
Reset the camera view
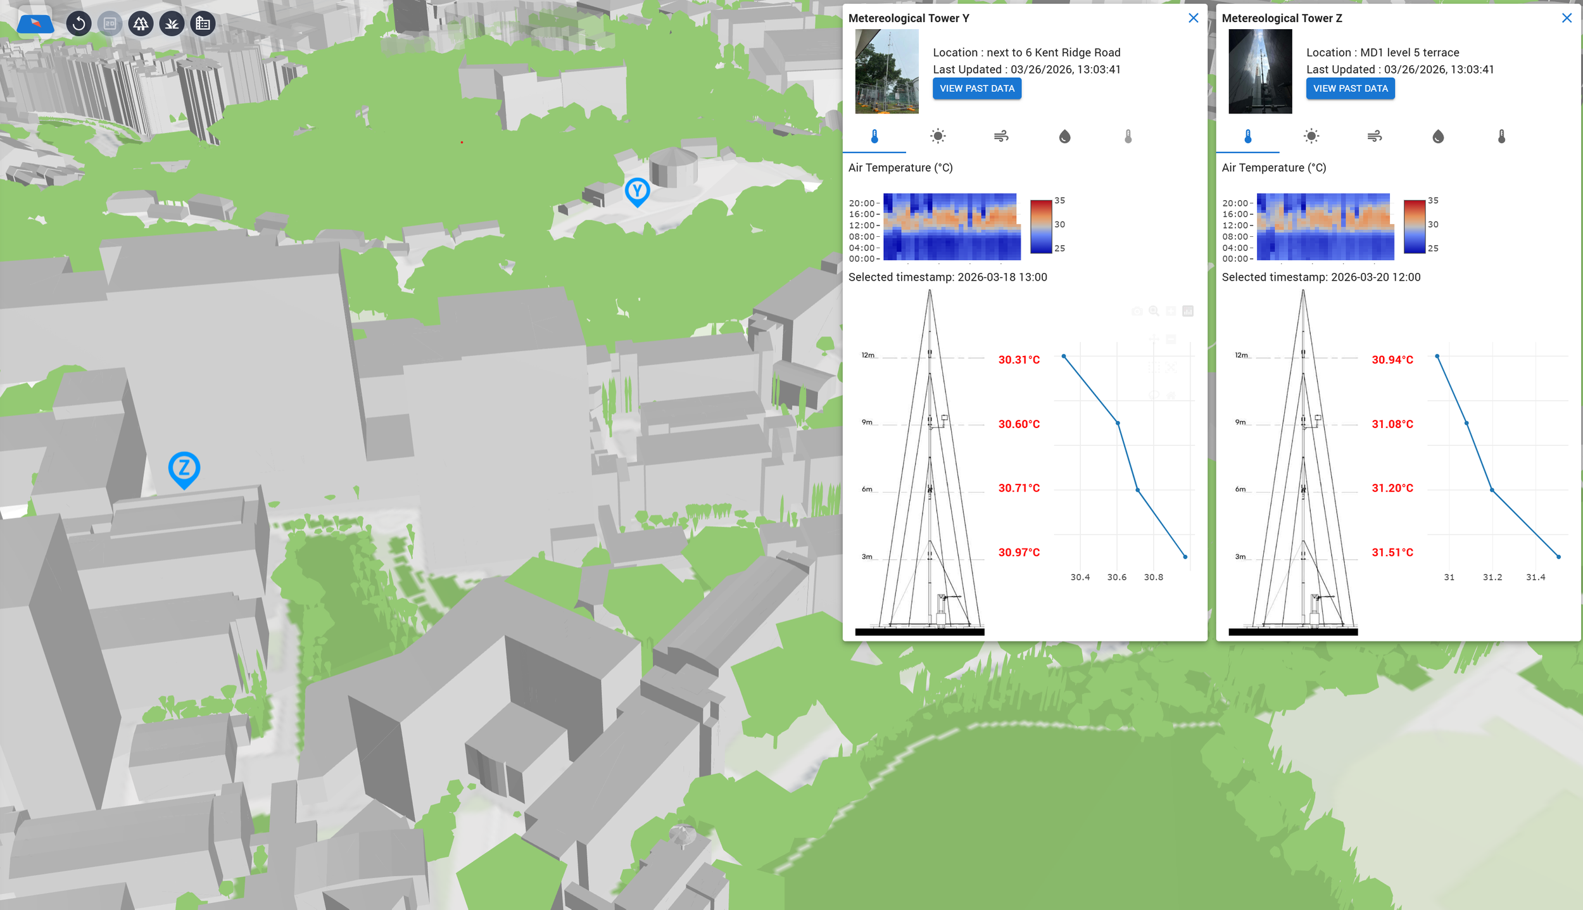79,24
